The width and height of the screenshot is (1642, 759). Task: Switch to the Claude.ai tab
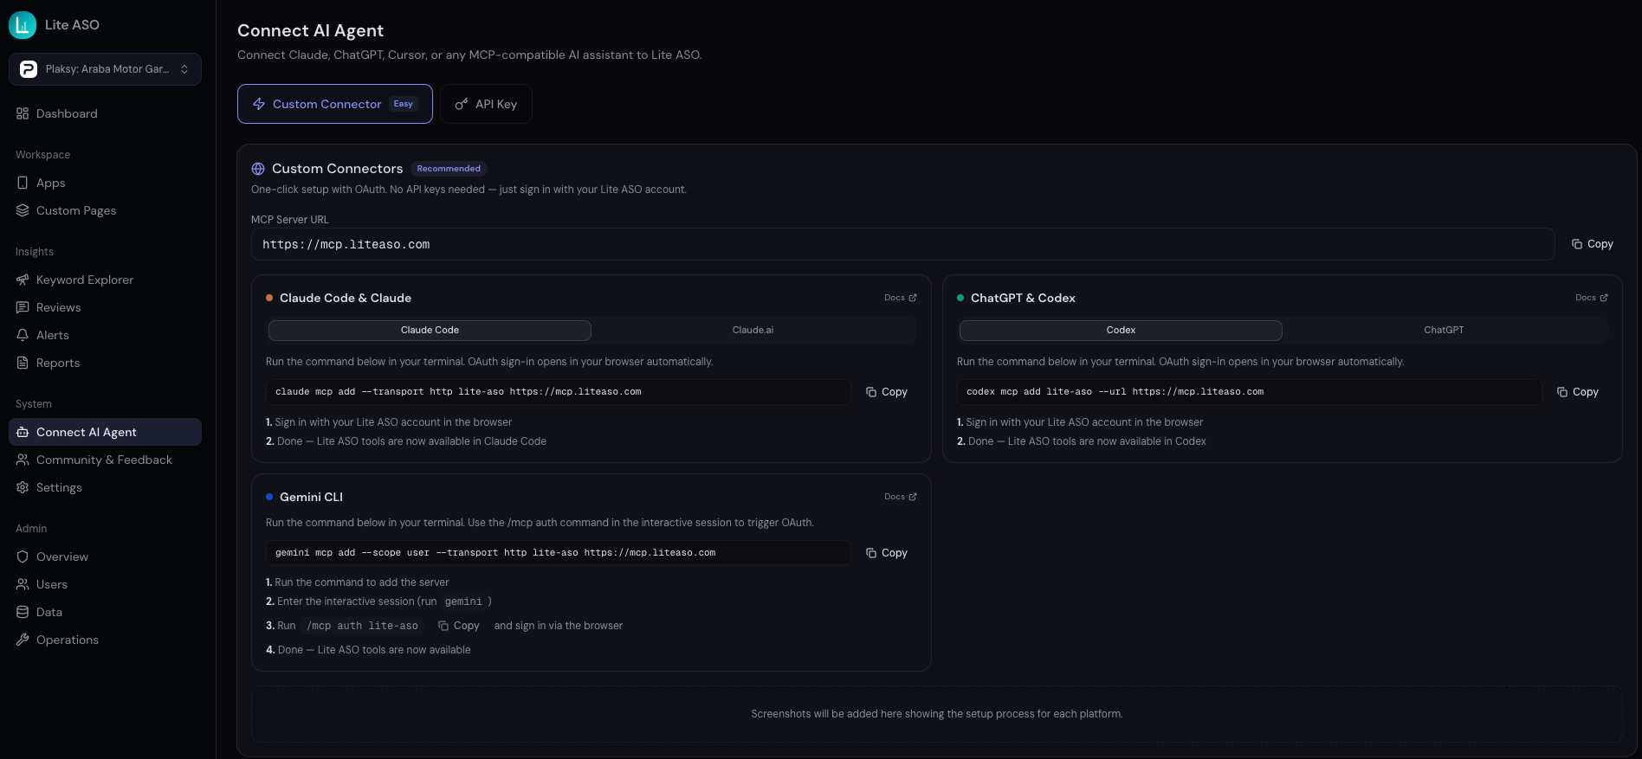(x=753, y=330)
